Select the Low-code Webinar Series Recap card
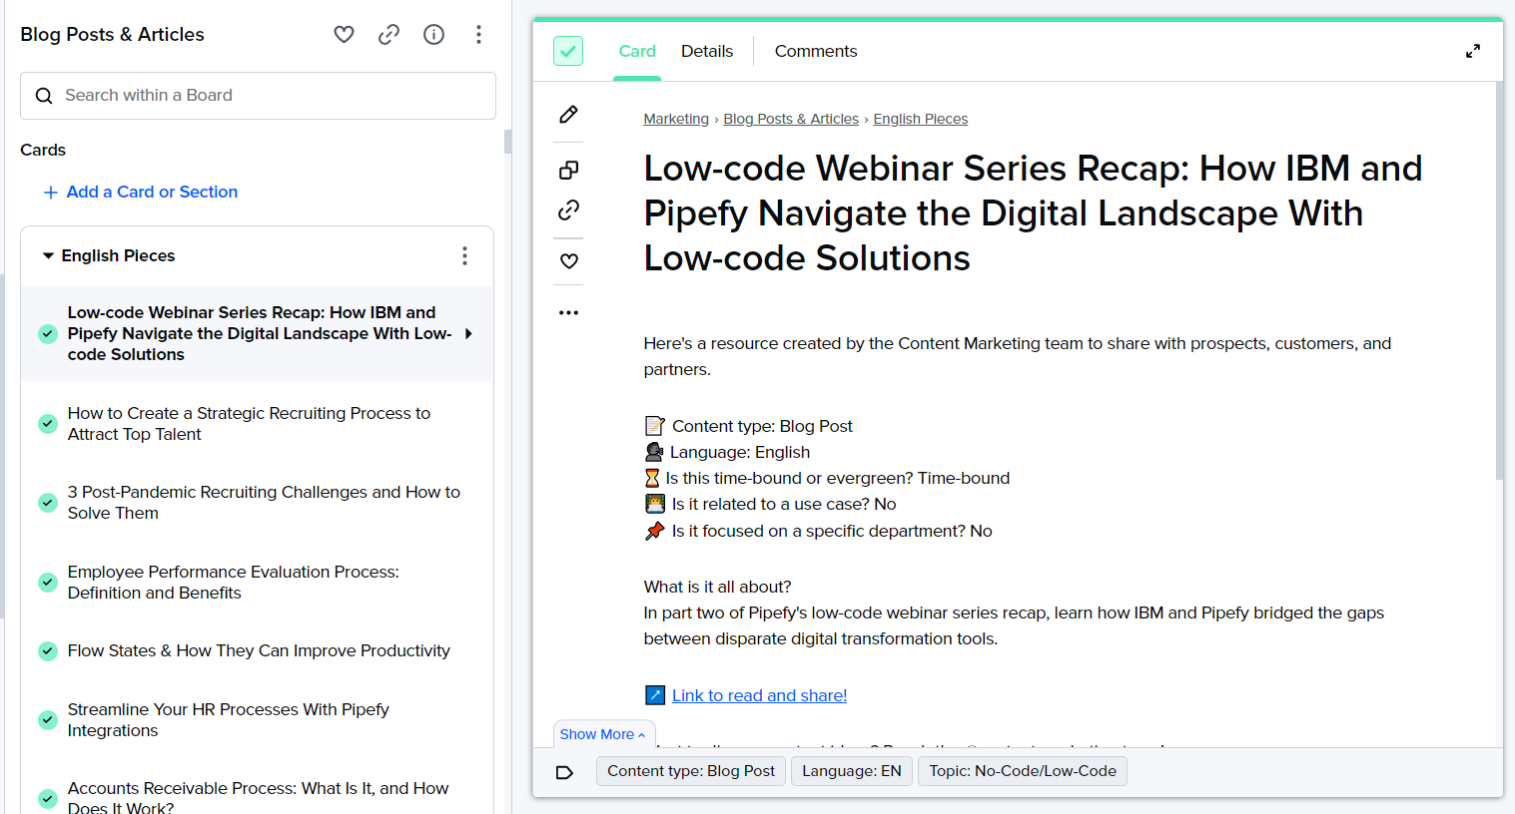 click(x=257, y=334)
